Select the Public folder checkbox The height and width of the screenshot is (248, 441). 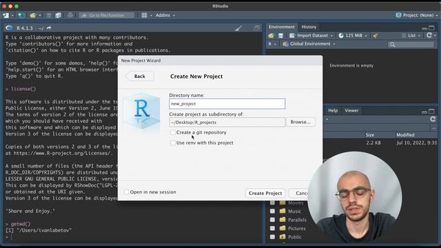272,237
